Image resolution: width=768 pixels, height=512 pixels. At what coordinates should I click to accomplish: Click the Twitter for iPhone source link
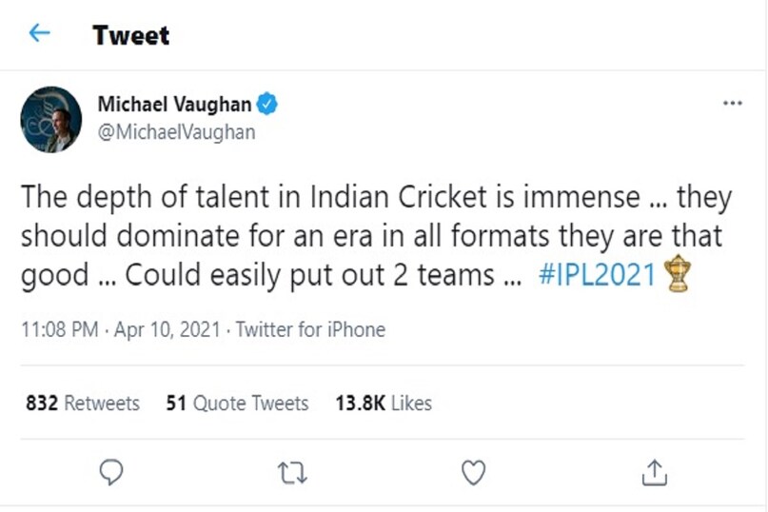pos(310,330)
